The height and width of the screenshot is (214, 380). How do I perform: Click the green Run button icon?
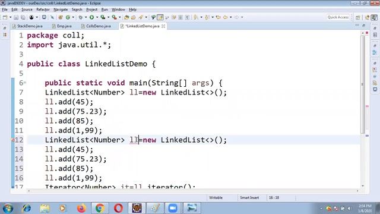[91, 17]
